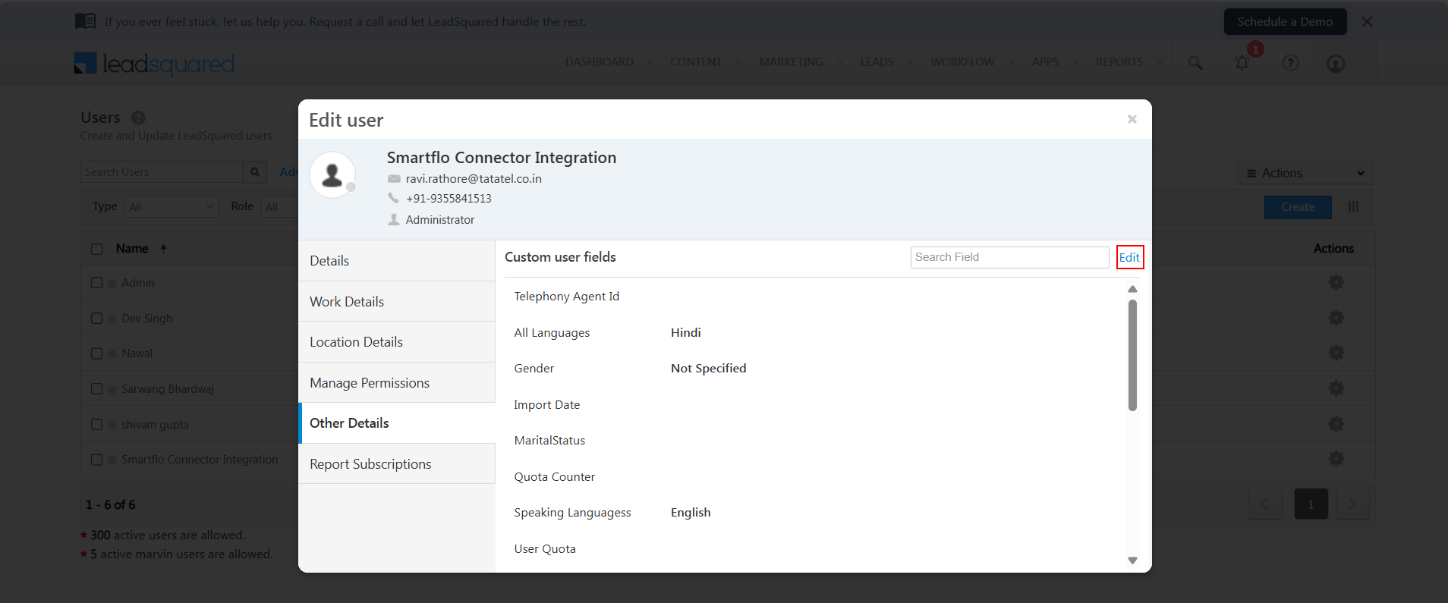The height and width of the screenshot is (603, 1448).
Task: Open gear actions for Dev Singh row
Action: tap(1336, 318)
